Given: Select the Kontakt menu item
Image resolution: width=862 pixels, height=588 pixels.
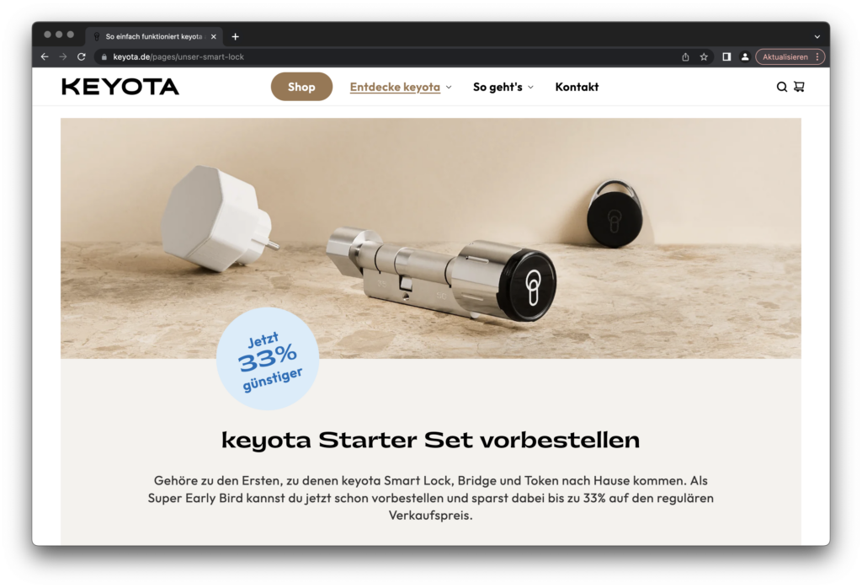Looking at the screenshot, I should [x=577, y=87].
